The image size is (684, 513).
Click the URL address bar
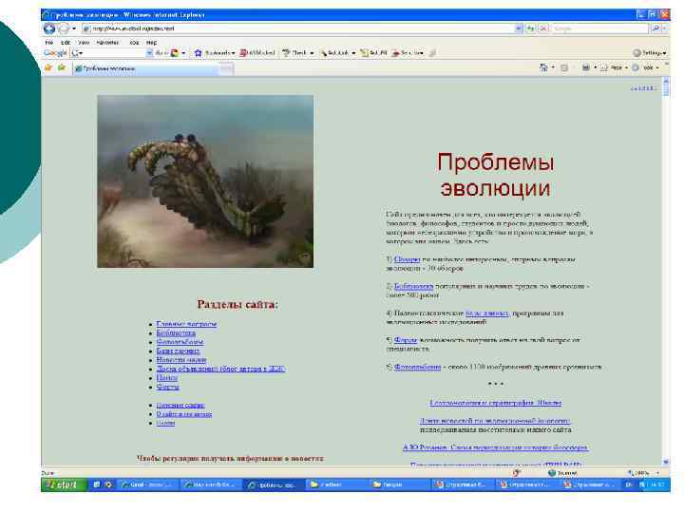[x=299, y=28]
